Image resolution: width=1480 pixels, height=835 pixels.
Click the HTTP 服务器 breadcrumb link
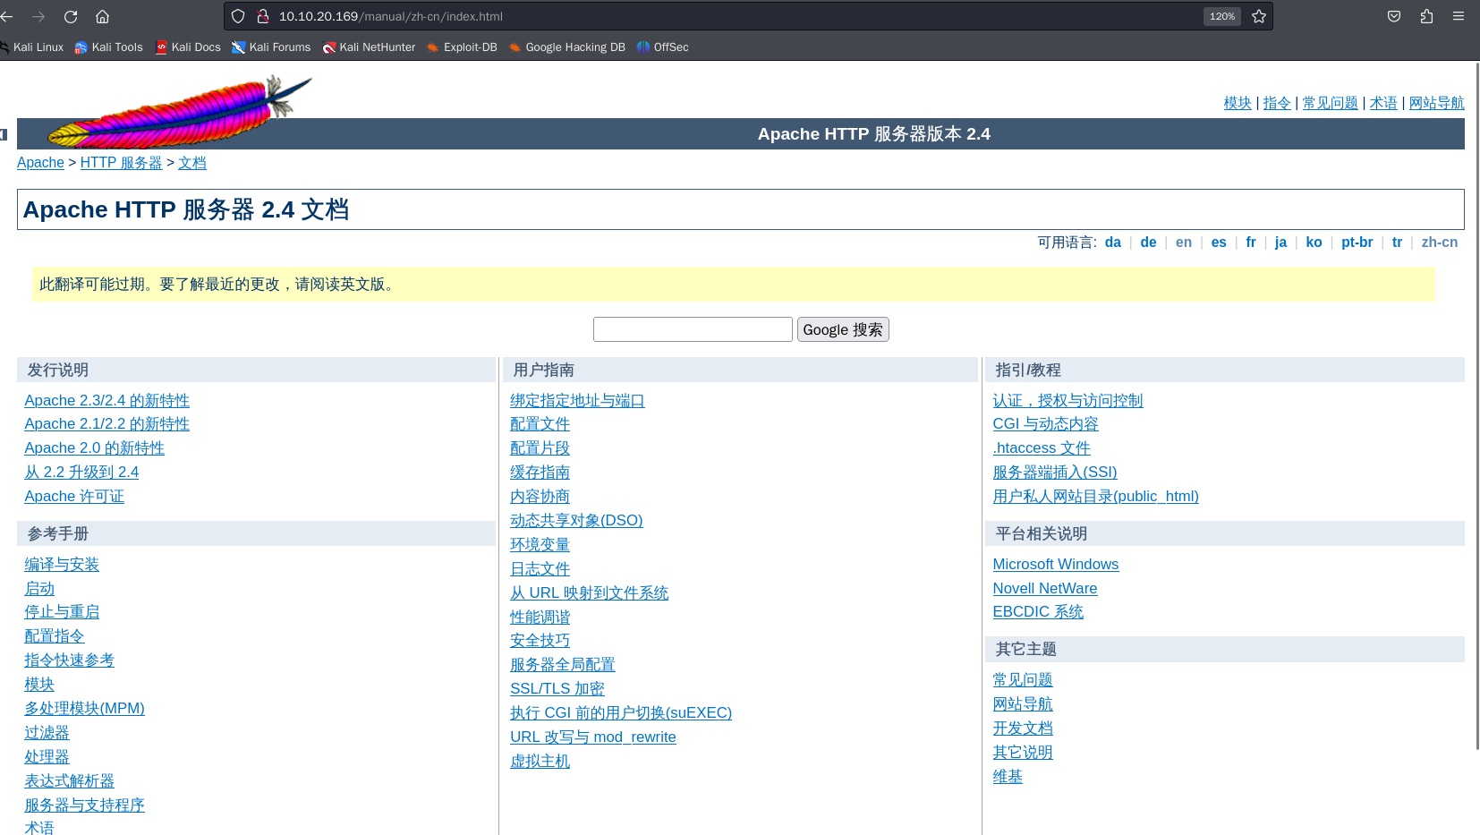tap(122, 163)
